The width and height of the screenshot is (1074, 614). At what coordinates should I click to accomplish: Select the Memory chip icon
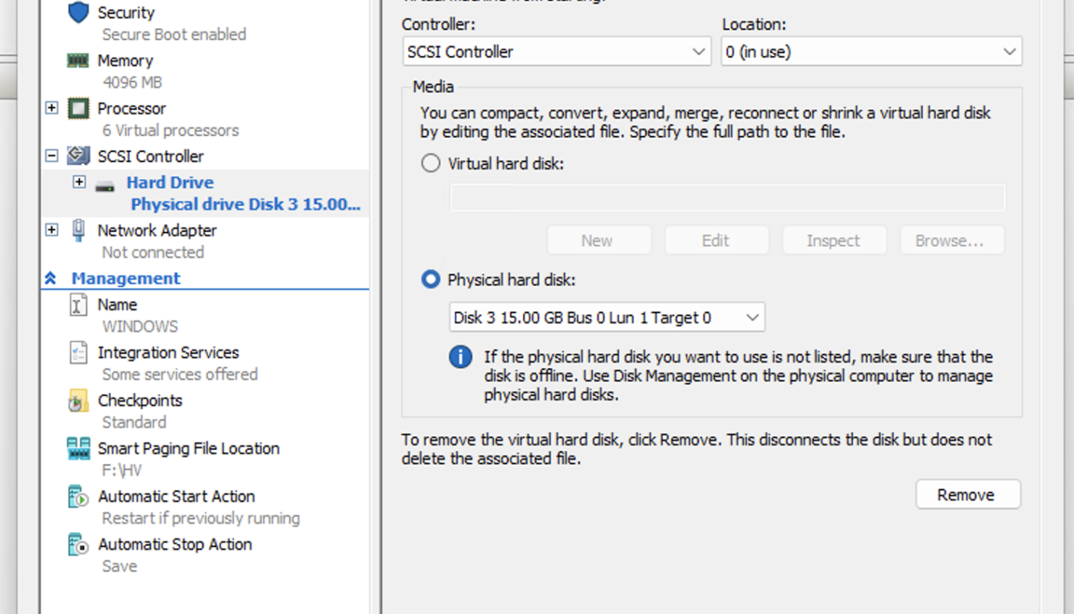(x=78, y=61)
